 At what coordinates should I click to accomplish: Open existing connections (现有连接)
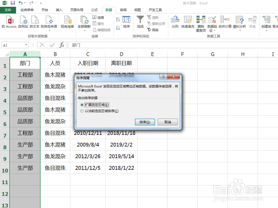(67, 22)
